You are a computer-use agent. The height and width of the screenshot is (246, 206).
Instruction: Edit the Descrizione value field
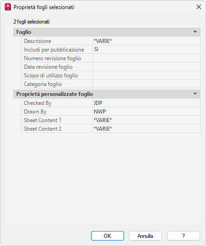(x=146, y=41)
